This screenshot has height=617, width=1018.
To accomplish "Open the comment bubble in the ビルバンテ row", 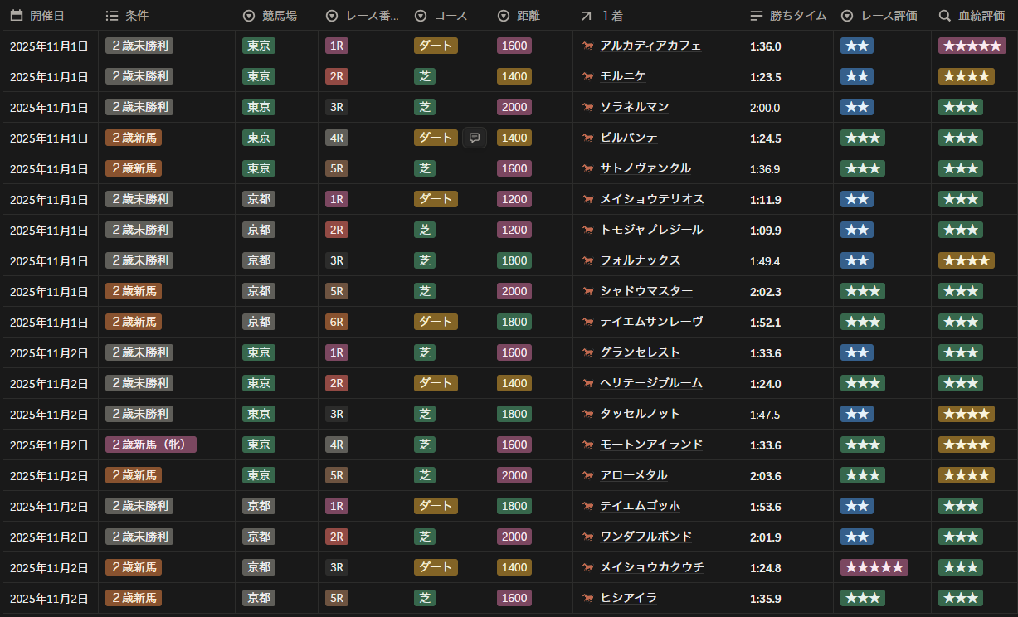I will [474, 138].
